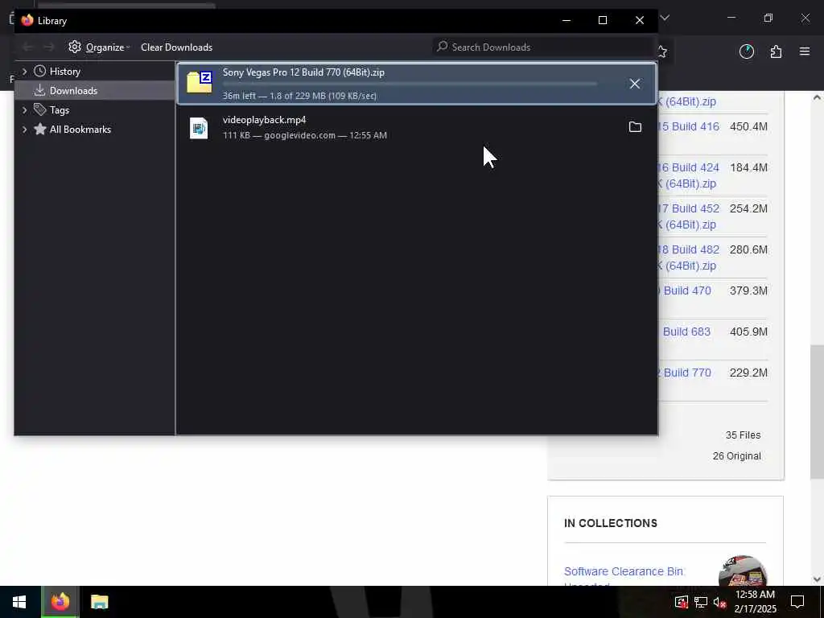Click the Library forward arrow
Viewport: 824px width, 618px height.
48,47
